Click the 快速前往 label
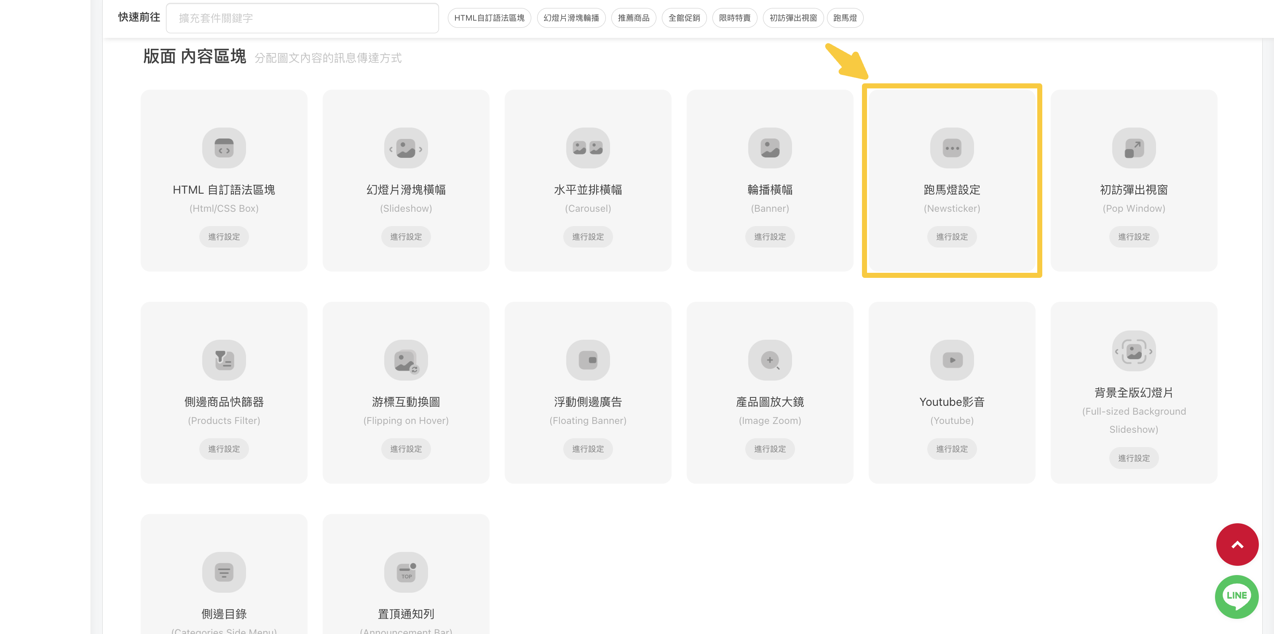The image size is (1274, 634). tap(139, 17)
